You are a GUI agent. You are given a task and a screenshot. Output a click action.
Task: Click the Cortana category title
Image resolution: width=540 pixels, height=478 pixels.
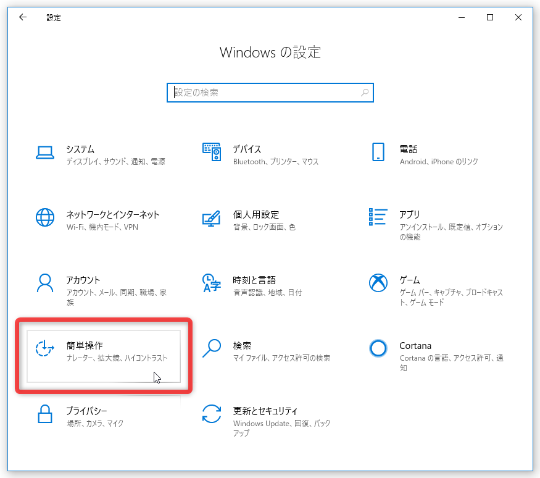pos(415,346)
